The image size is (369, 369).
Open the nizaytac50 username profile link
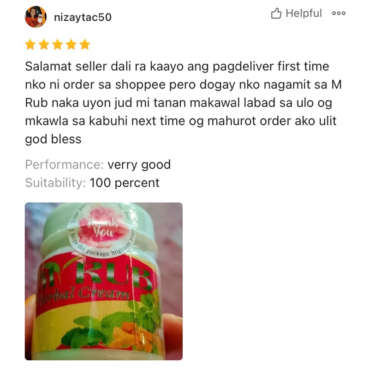(83, 17)
